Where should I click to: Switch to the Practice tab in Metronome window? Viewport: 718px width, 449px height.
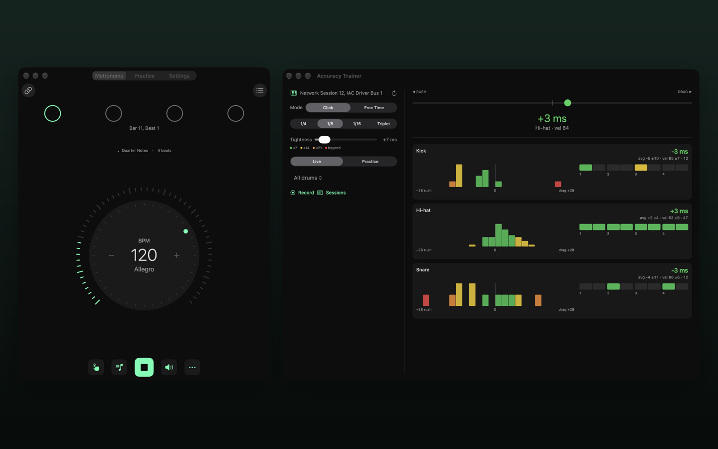[145, 76]
